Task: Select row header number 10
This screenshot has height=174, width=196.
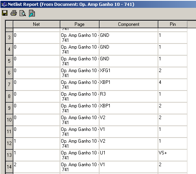Action: click(9, 120)
